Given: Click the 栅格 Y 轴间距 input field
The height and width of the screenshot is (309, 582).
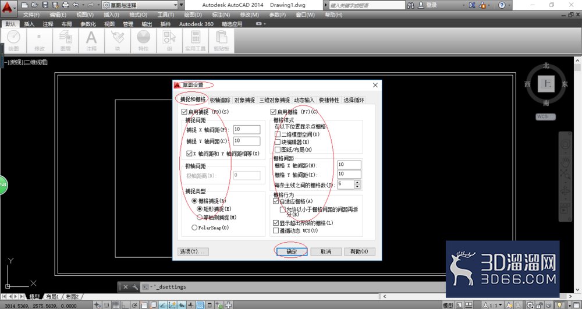Looking at the screenshot, I should click(x=349, y=174).
